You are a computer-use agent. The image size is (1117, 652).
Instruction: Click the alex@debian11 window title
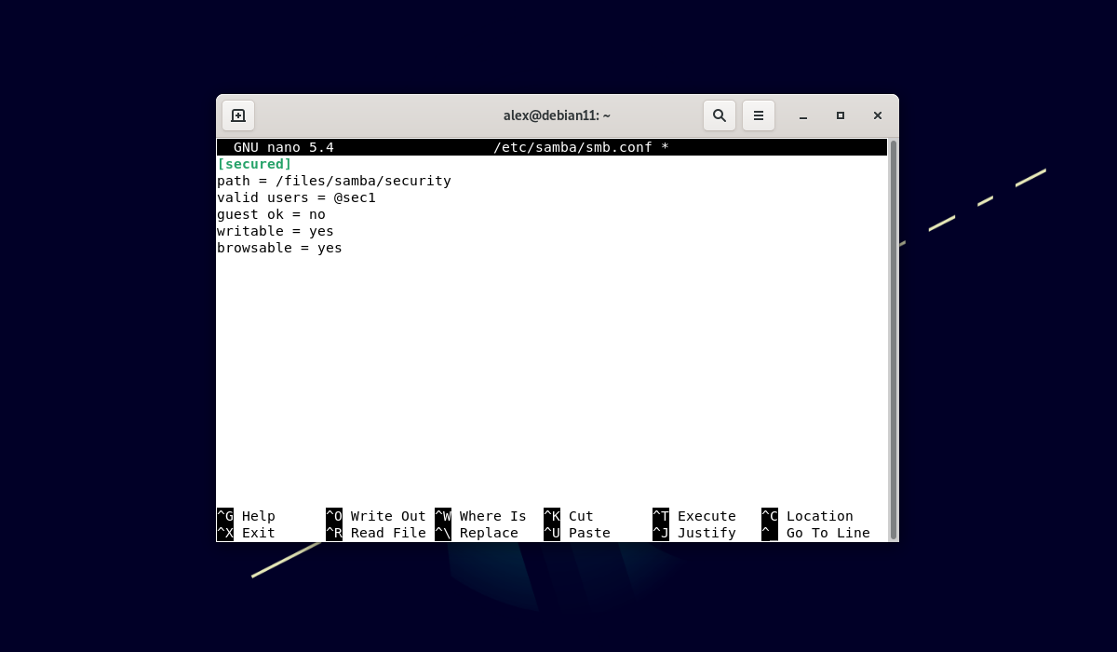[x=557, y=115]
